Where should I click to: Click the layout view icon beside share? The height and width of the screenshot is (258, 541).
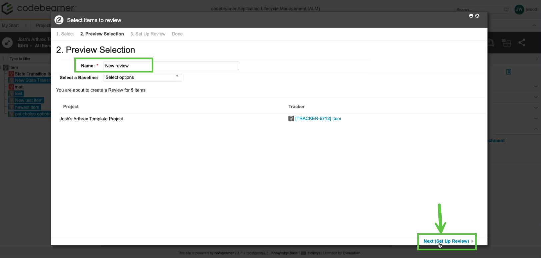click(x=506, y=43)
